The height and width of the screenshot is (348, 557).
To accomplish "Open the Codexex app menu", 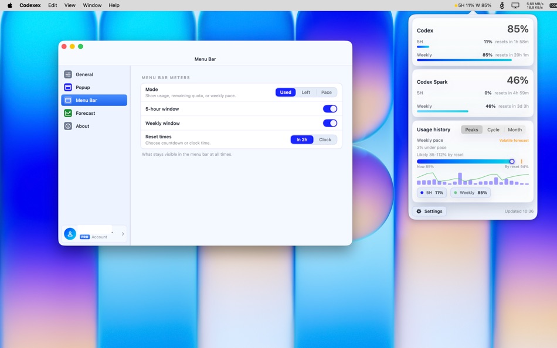I will [x=30, y=5].
